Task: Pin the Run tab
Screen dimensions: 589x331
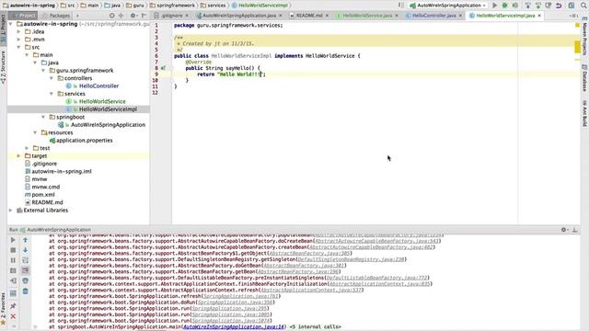Action: click(13, 306)
